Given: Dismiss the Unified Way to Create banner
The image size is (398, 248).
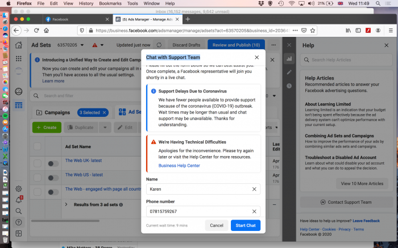Looking at the screenshot, I should 272,60.
